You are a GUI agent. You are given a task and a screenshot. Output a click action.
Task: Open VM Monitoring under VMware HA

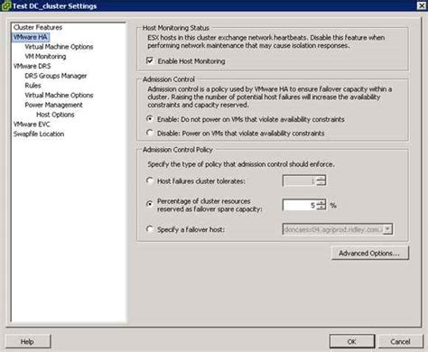tap(45, 56)
